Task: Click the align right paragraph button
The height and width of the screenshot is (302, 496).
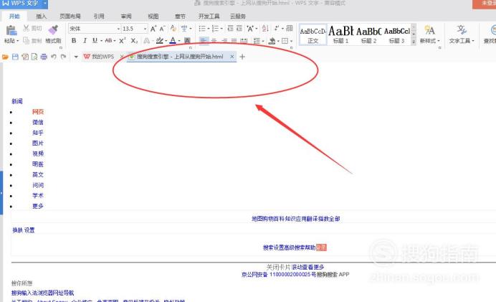Action: tap(224, 40)
